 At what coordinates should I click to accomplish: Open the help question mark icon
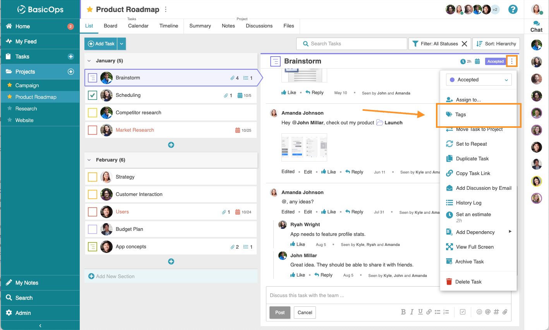coord(513,9)
